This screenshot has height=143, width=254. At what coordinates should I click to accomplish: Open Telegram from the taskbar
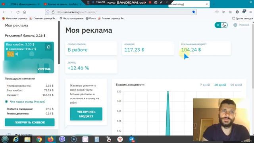pos(132,139)
